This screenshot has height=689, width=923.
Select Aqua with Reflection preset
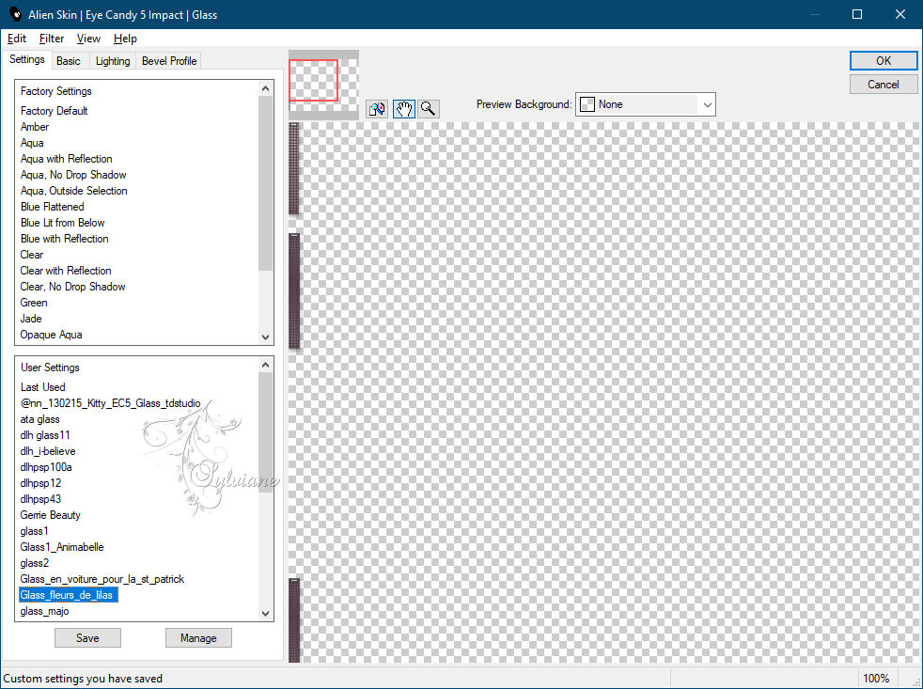(x=67, y=159)
